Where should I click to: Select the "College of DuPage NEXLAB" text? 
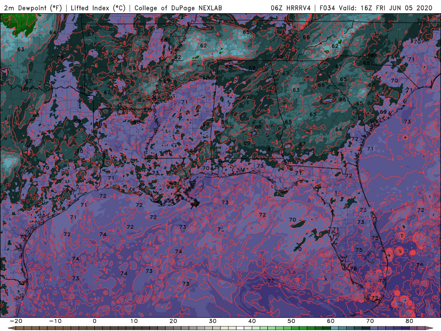tap(178, 8)
